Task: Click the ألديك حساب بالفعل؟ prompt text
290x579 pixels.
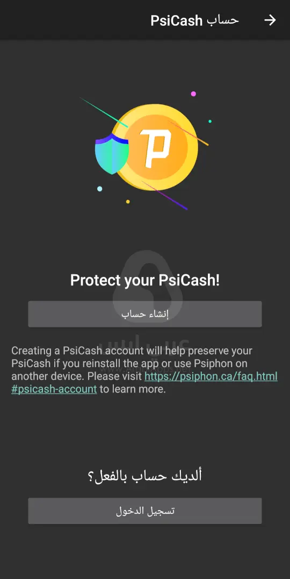Action: point(145,476)
